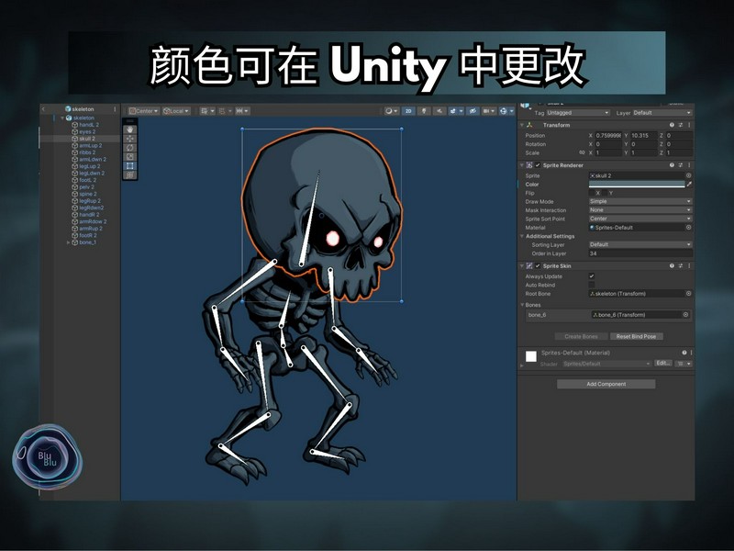Select the Scale tool in scene overlay
The height and width of the screenshot is (551, 734).
click(130, 157)
